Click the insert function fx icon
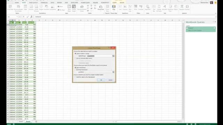Screen dimensions: 223x125 31,17
